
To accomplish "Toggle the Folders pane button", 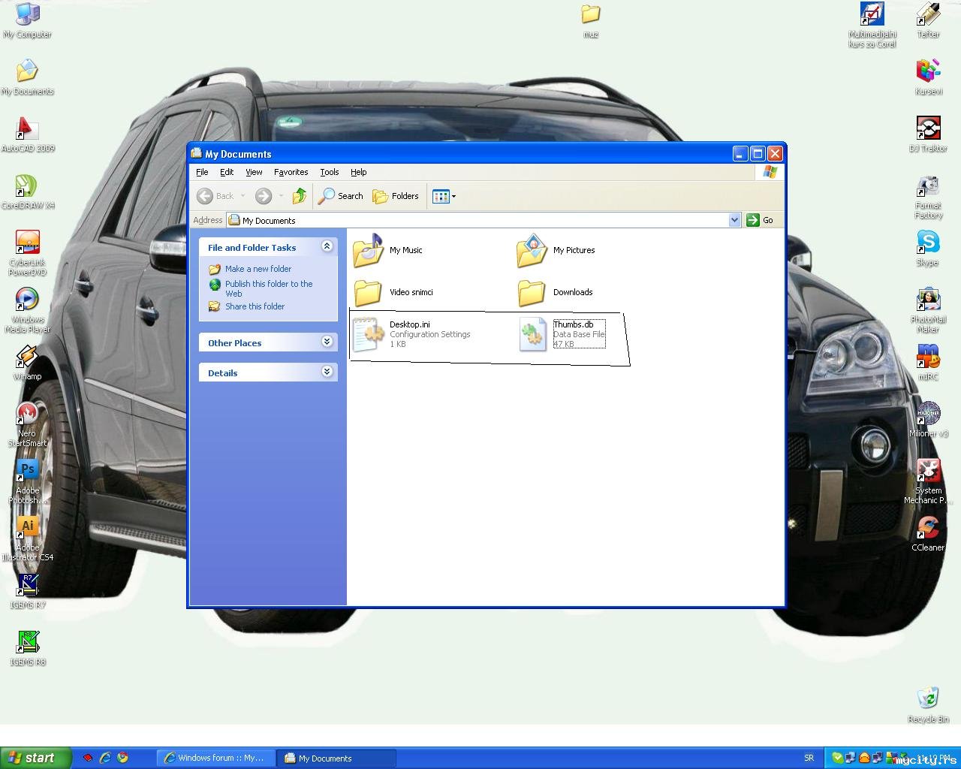I will click(x=396, y=196).
